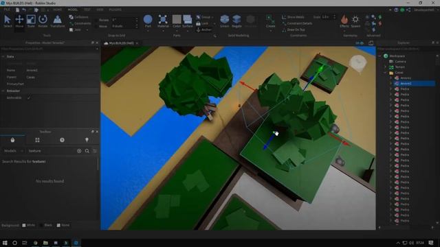Screen dimensions: 440x247
Task: Activate the Move tool
Action: (19, 21)
